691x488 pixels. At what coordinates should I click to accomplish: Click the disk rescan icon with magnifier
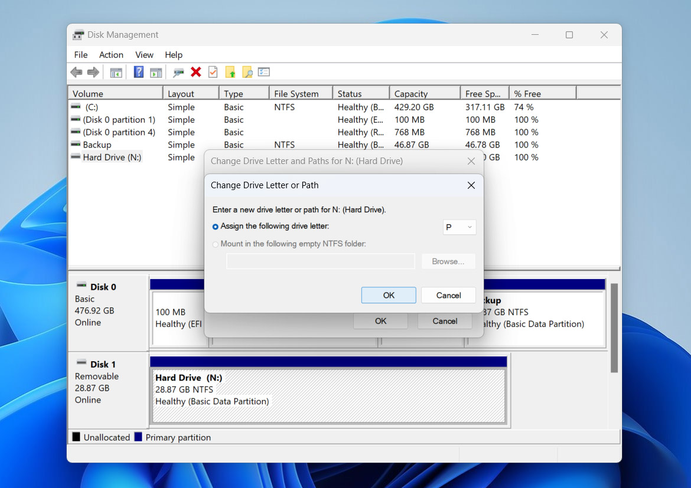pyautogui.click(x=178, y=73)
